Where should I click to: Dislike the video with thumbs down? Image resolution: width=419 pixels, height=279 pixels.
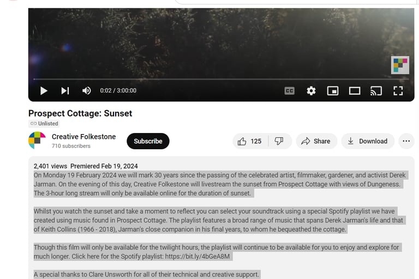279,141
